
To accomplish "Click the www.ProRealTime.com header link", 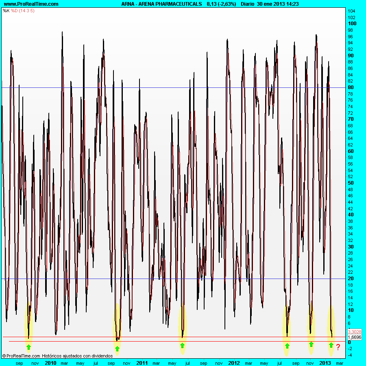I will point(31,4).
